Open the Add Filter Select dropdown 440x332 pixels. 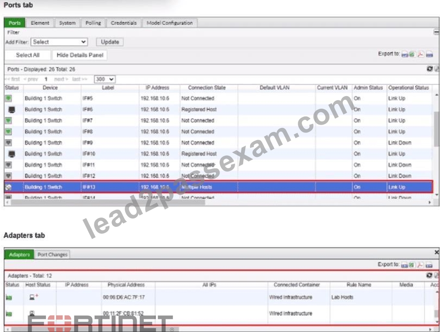pyautogui.click(x=59, y=42)
